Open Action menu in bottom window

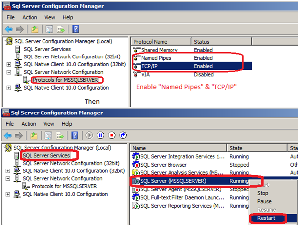(29, 124)
